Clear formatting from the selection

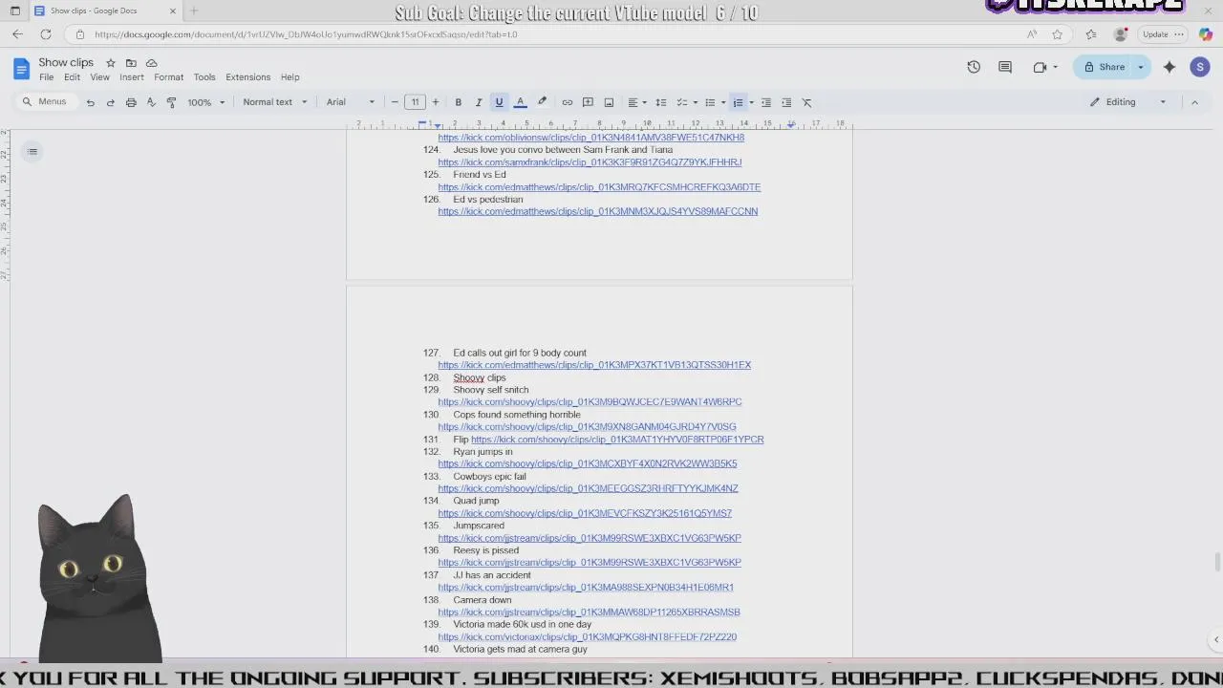pos(806,102)
